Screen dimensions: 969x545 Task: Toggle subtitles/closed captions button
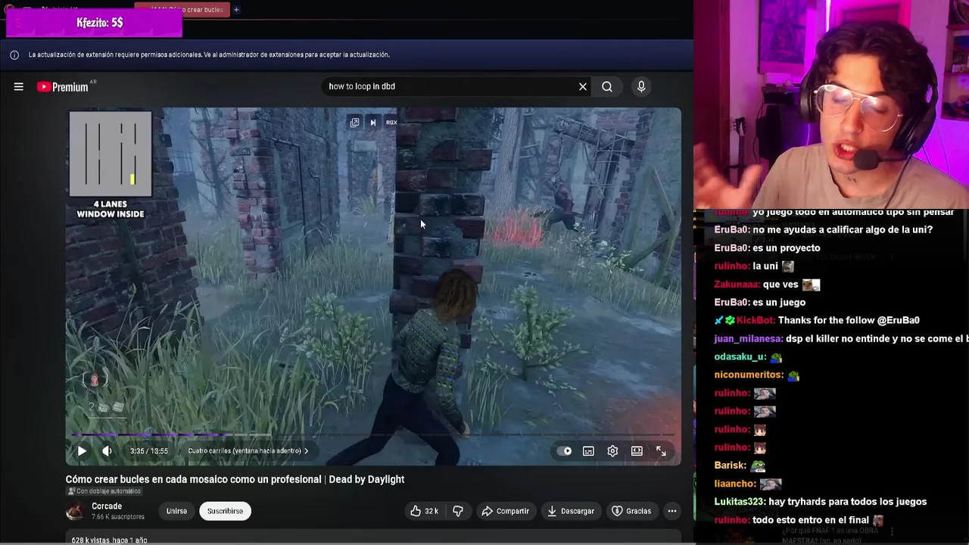pos(588,451)
